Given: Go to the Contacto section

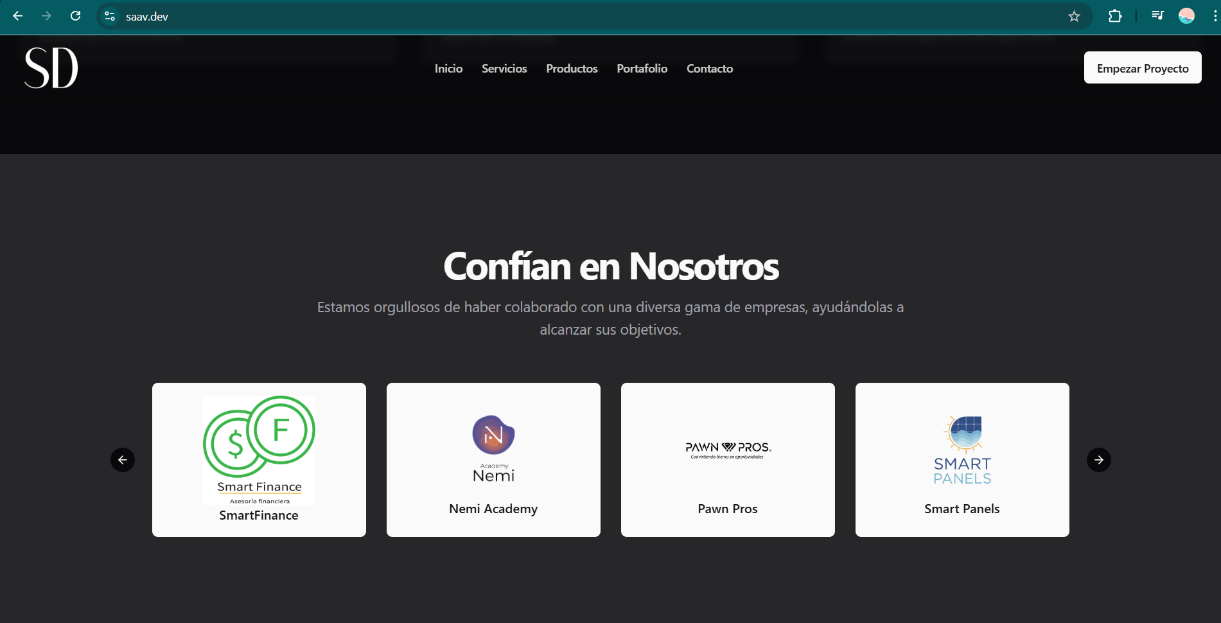Looking at the screenshot, I should click(709, 69).
